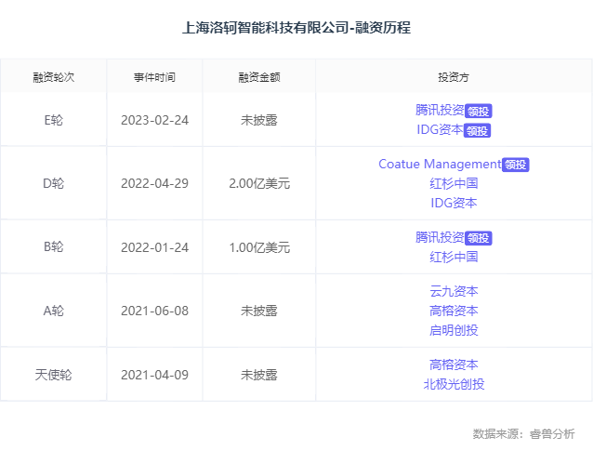Screen dimensions: 593x464
Task: Open 腾讯投资 link in the B轮 row
Action: [x=440, y=237]
